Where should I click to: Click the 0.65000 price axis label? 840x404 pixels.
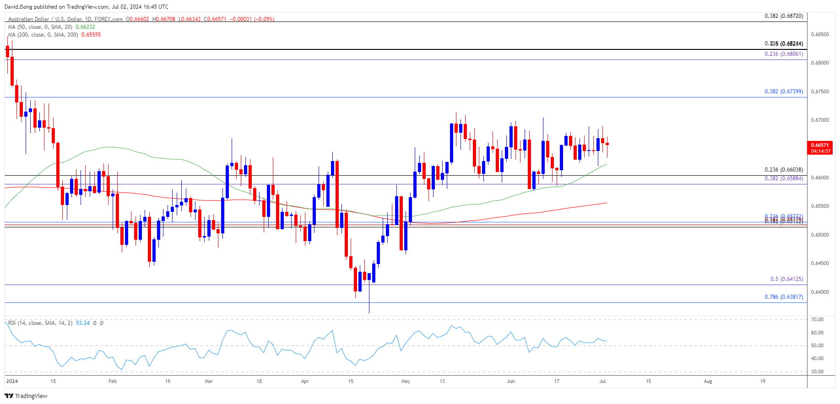820,235
